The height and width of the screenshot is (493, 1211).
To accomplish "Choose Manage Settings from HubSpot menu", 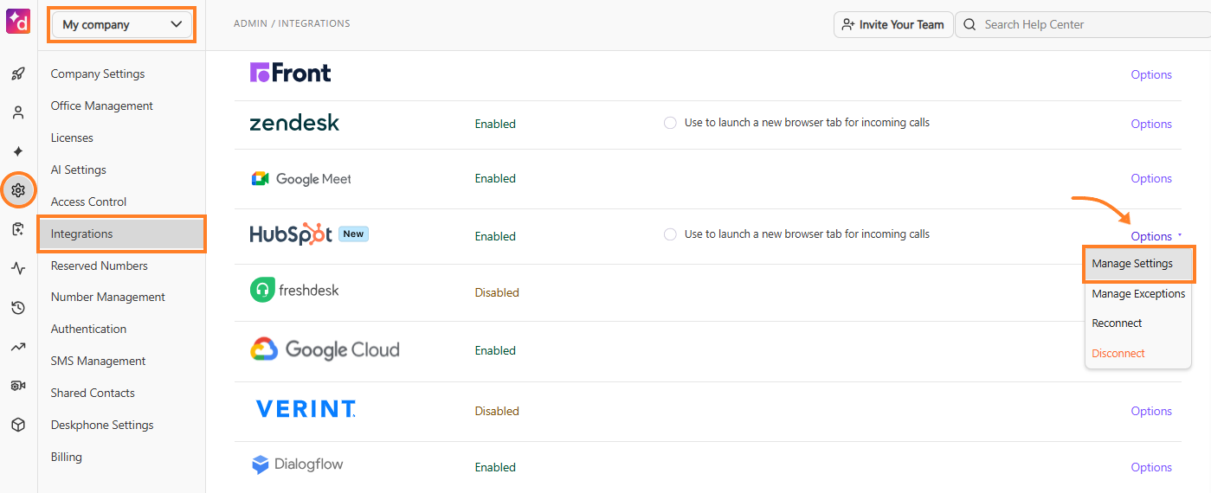I will [1138, 264].
